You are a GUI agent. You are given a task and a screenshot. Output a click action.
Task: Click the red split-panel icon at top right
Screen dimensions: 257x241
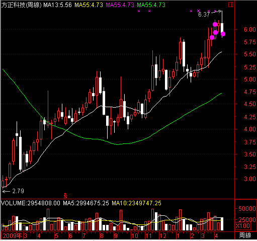click(231, 5)
